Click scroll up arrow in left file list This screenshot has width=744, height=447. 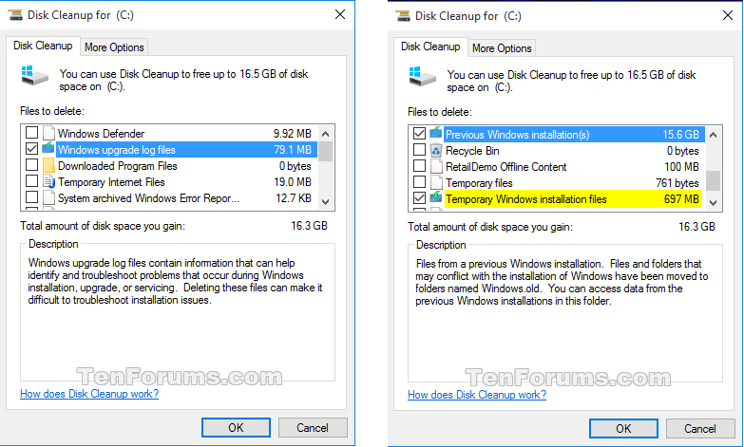tap(326, 134)
